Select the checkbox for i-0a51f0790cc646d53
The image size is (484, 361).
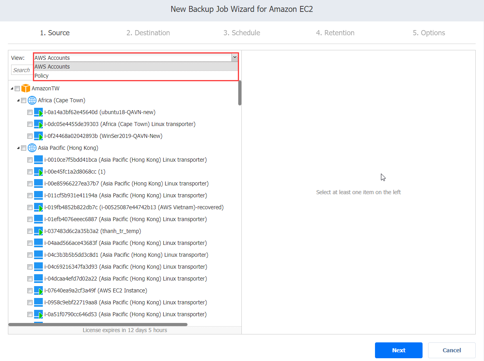[30, 315]
